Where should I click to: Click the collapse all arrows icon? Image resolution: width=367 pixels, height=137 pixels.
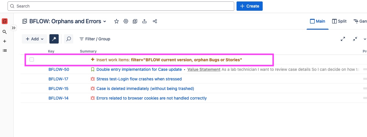355,39
